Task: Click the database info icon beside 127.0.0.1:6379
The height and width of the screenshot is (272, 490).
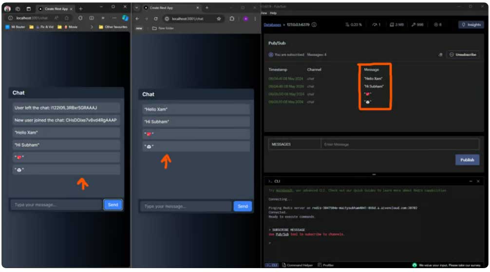Action: pos(314,25)
